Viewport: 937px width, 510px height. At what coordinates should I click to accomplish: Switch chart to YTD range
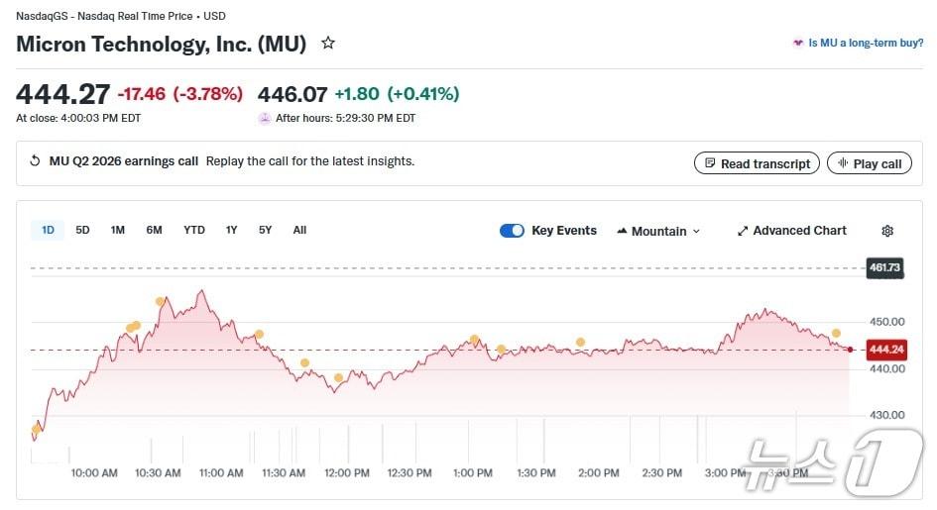(x=194, y=230)
